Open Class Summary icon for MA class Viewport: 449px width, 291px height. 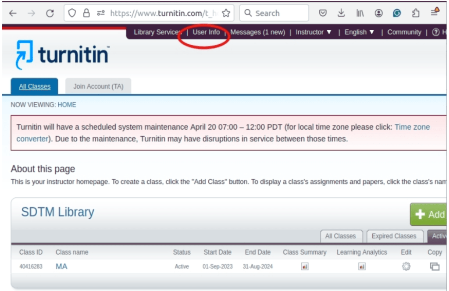(305, 266)
